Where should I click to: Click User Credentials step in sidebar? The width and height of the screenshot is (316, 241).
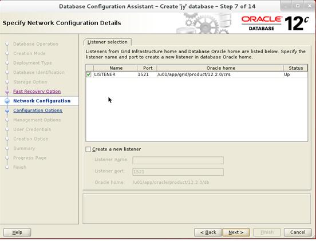[32, 129]
